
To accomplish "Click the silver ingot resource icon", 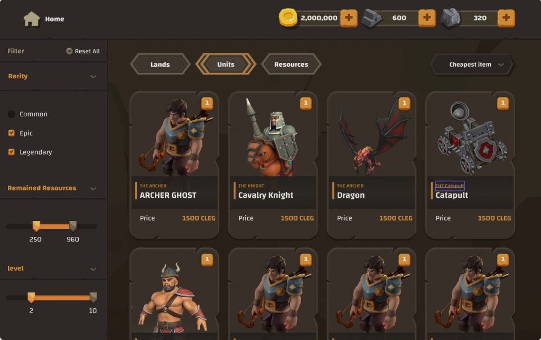I will 371,18.
